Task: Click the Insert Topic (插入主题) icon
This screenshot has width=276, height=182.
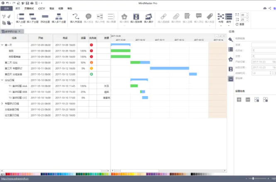Action: [x=21, y=17]
